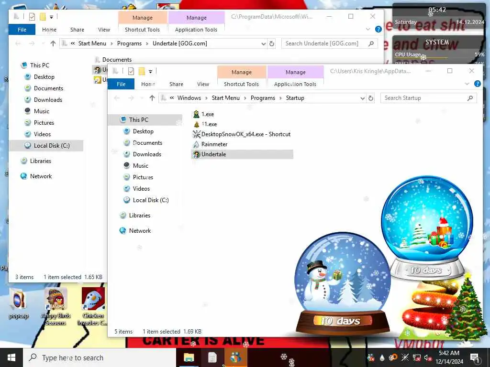Open Network in Undertale window sidebar

coord(41,176)
